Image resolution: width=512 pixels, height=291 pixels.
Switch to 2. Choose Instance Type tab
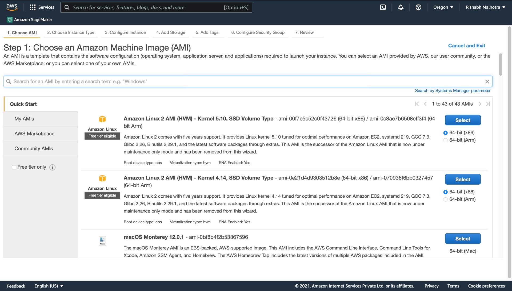[x=71, y=32]
